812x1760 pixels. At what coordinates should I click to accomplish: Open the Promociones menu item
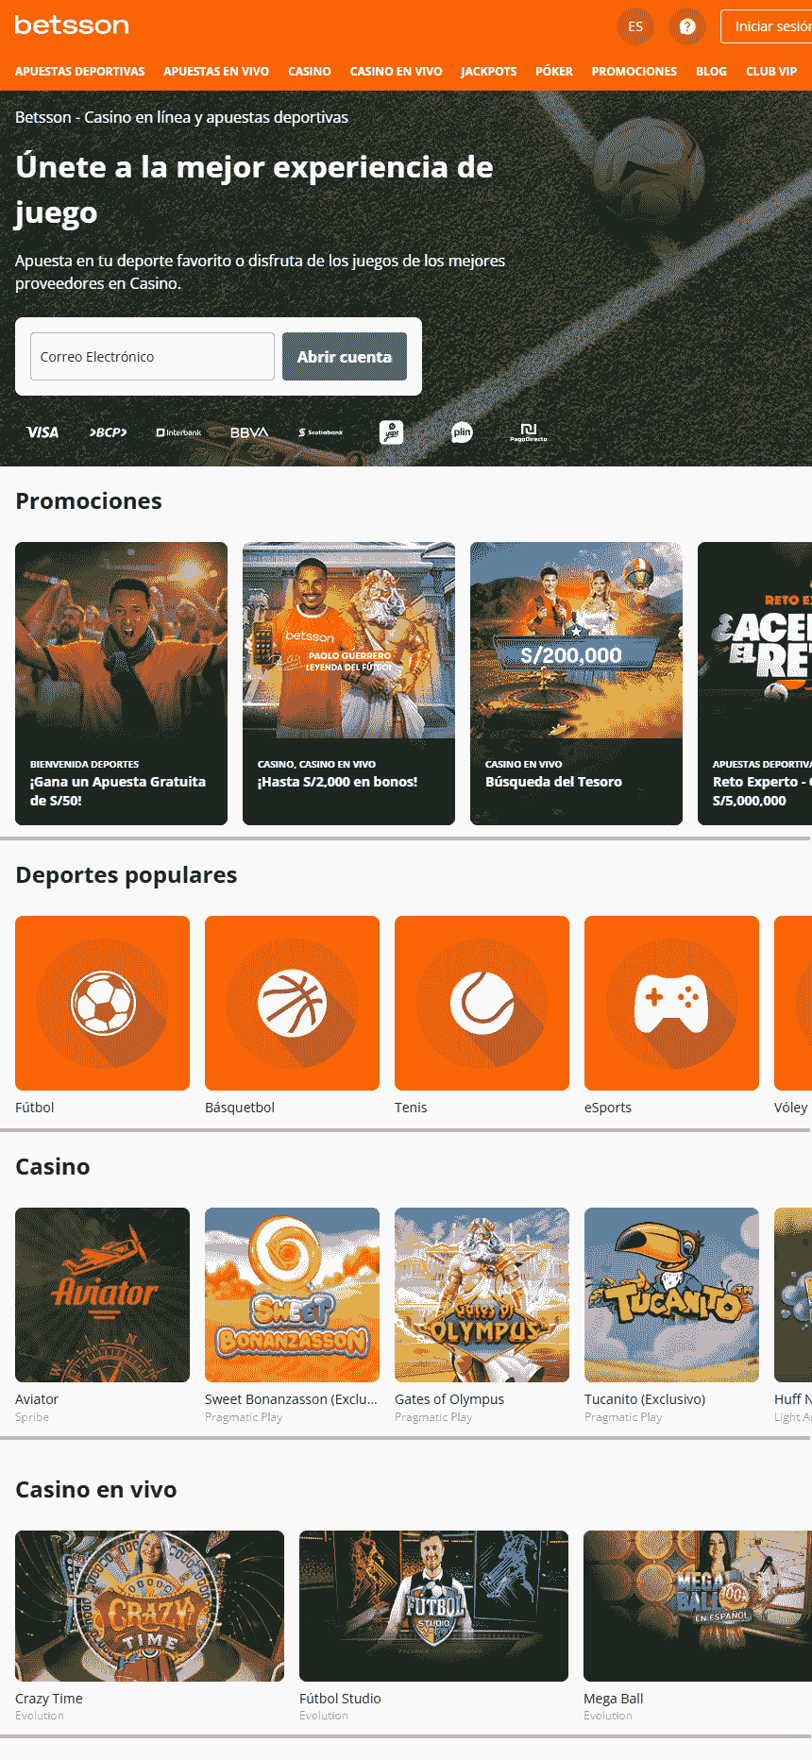pyautogui.click(x=634, y=71)
